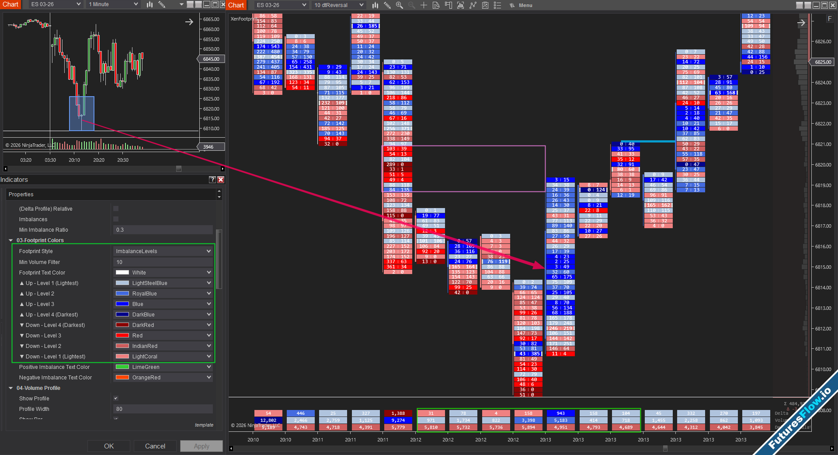Open the Footprint Style dropdown
This screenshot has height=455, width=838.
tap(163, 251)
